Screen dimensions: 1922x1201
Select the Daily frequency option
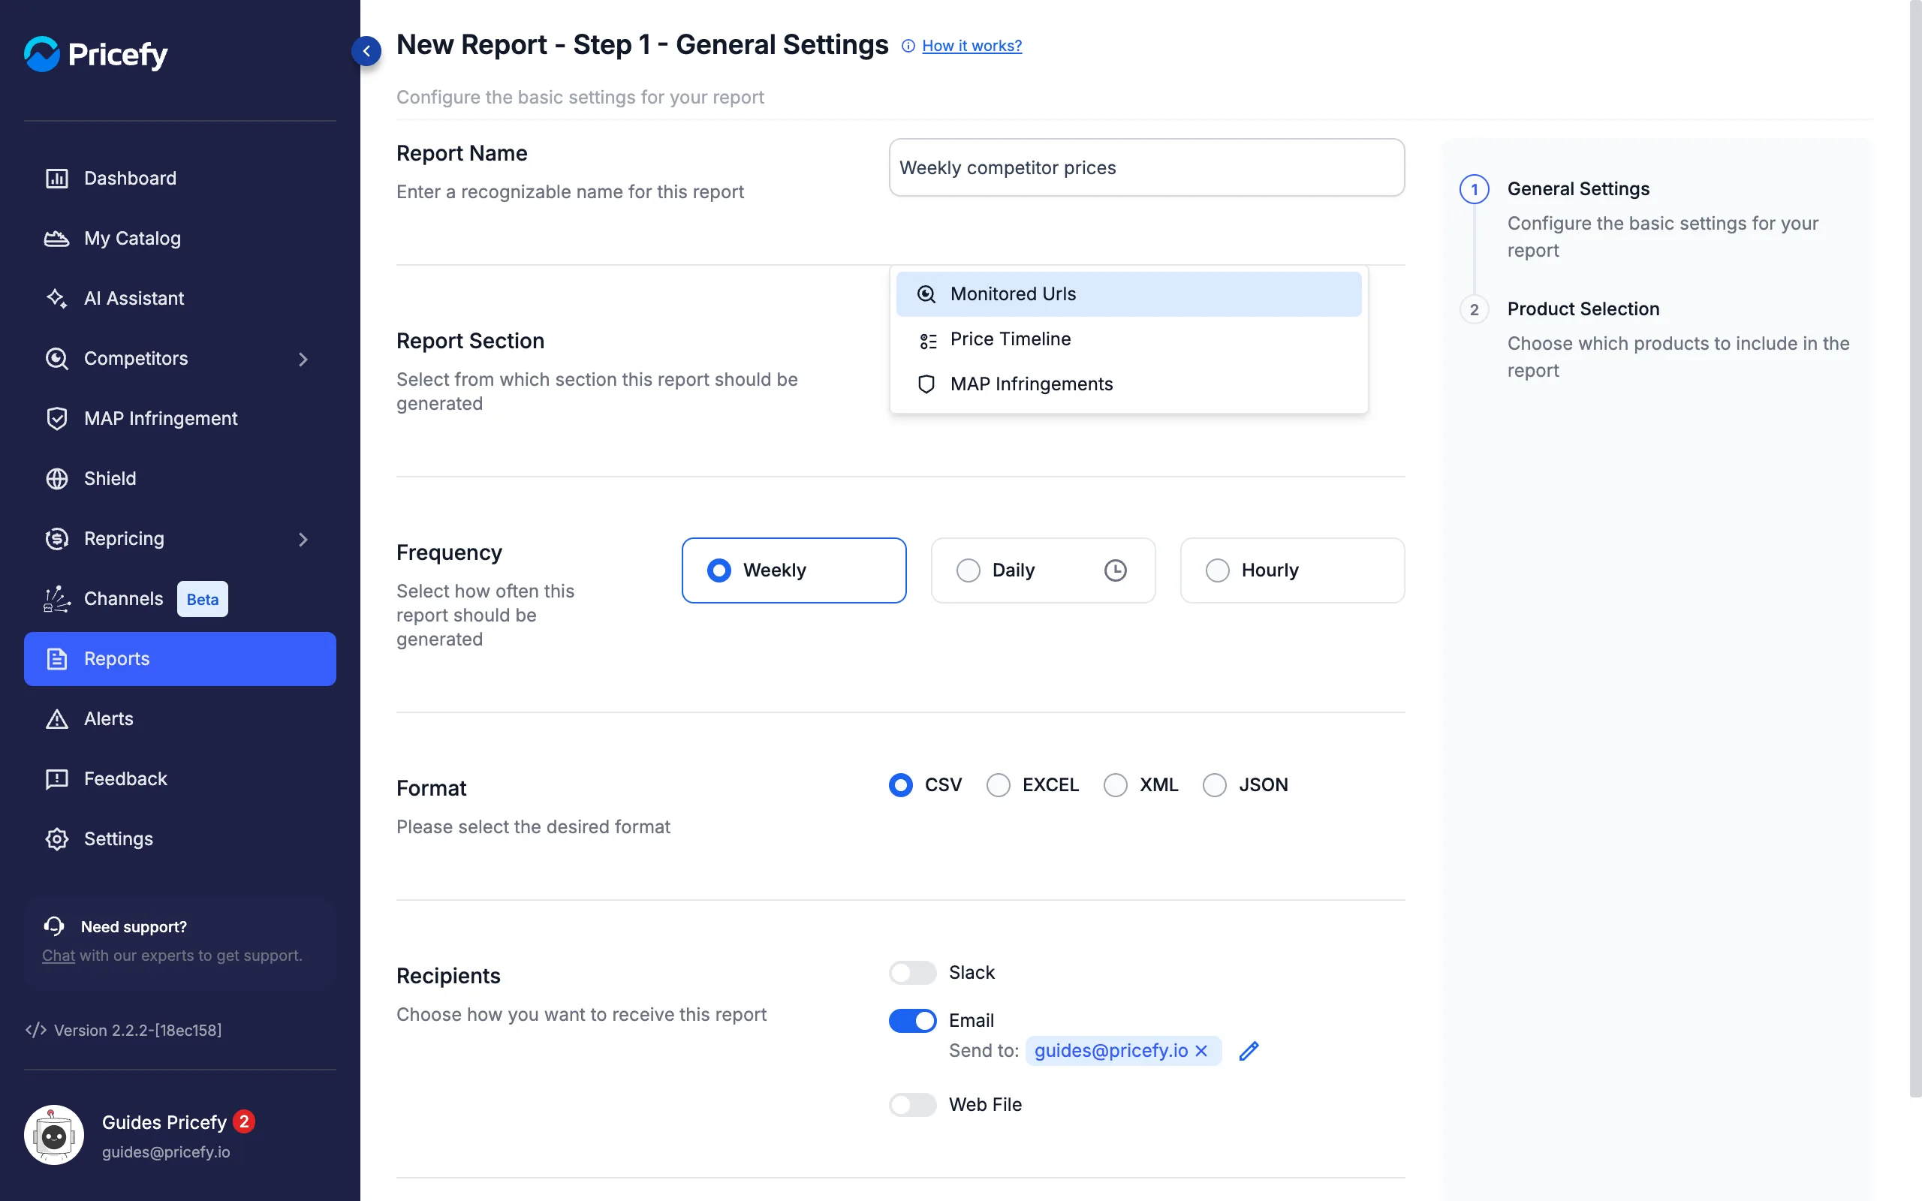[1043, 570]
